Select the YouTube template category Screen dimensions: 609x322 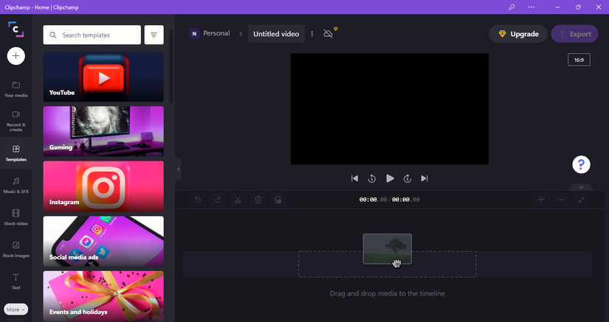tap(103, 77)
